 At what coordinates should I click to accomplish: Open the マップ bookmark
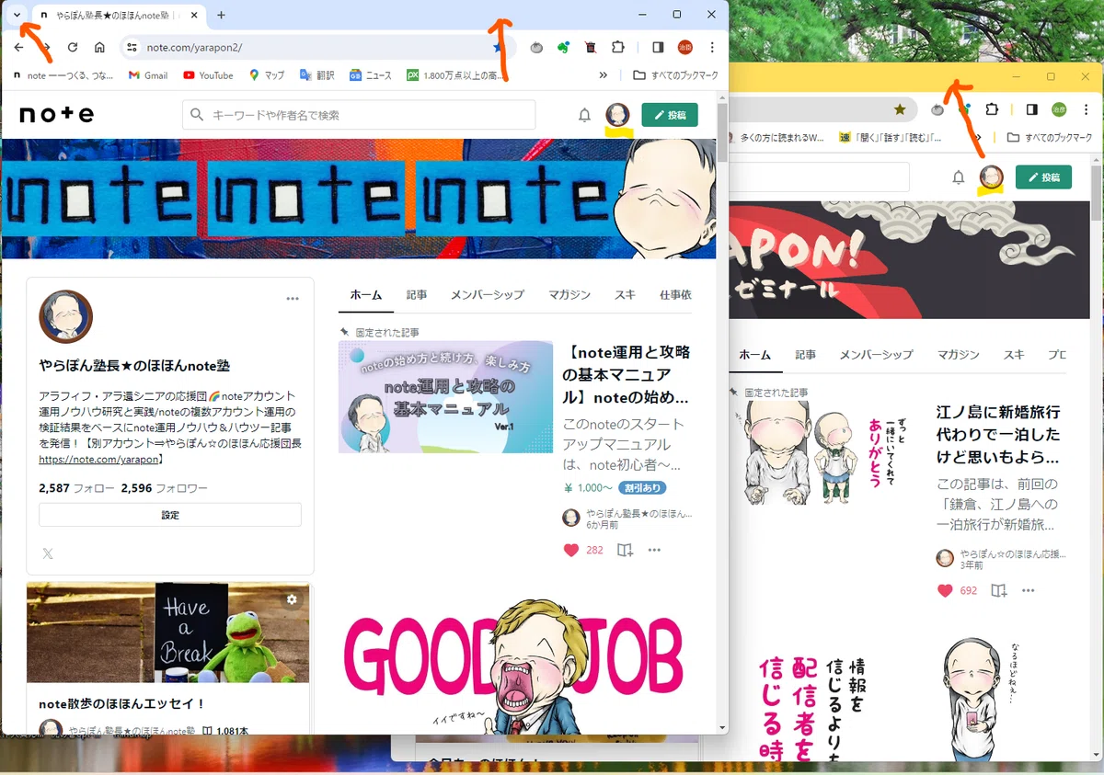coord(267,75)
